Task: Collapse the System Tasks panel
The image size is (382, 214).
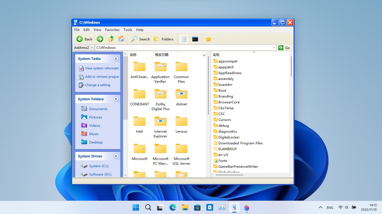Action: coord(116,59)
